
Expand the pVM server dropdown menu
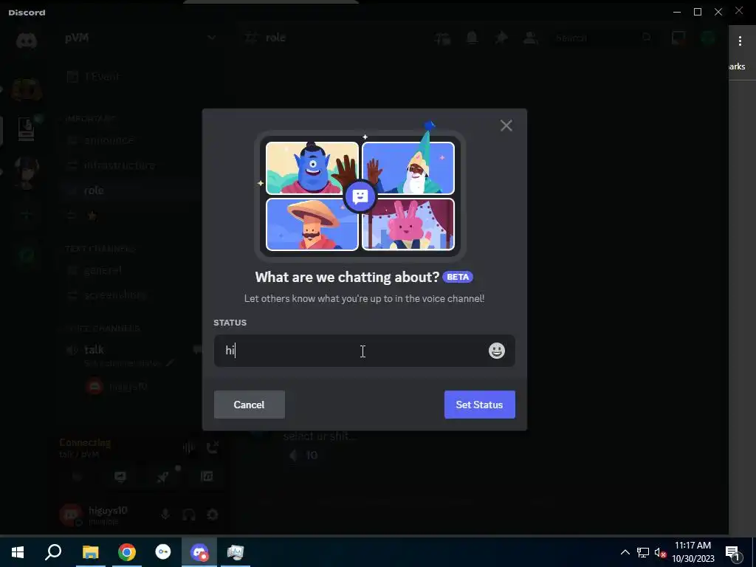coord(211,38)
